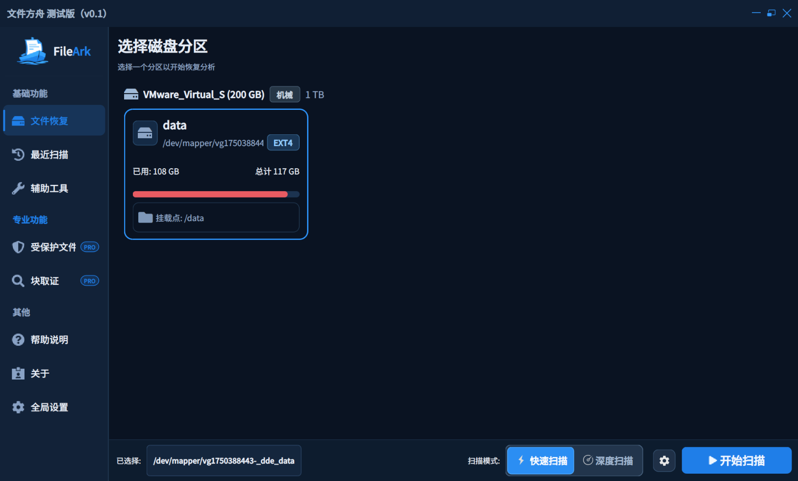Open the 受保护文件 PRO feature
Viewport: 798px width, 481px height.
click(18, 247)
